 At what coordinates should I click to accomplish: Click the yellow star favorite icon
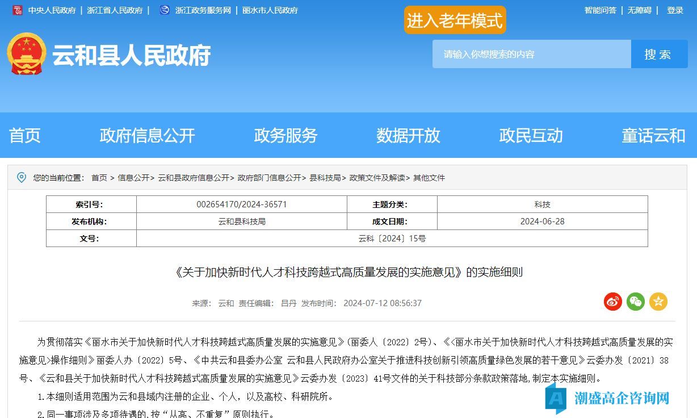tap(658, 302)
